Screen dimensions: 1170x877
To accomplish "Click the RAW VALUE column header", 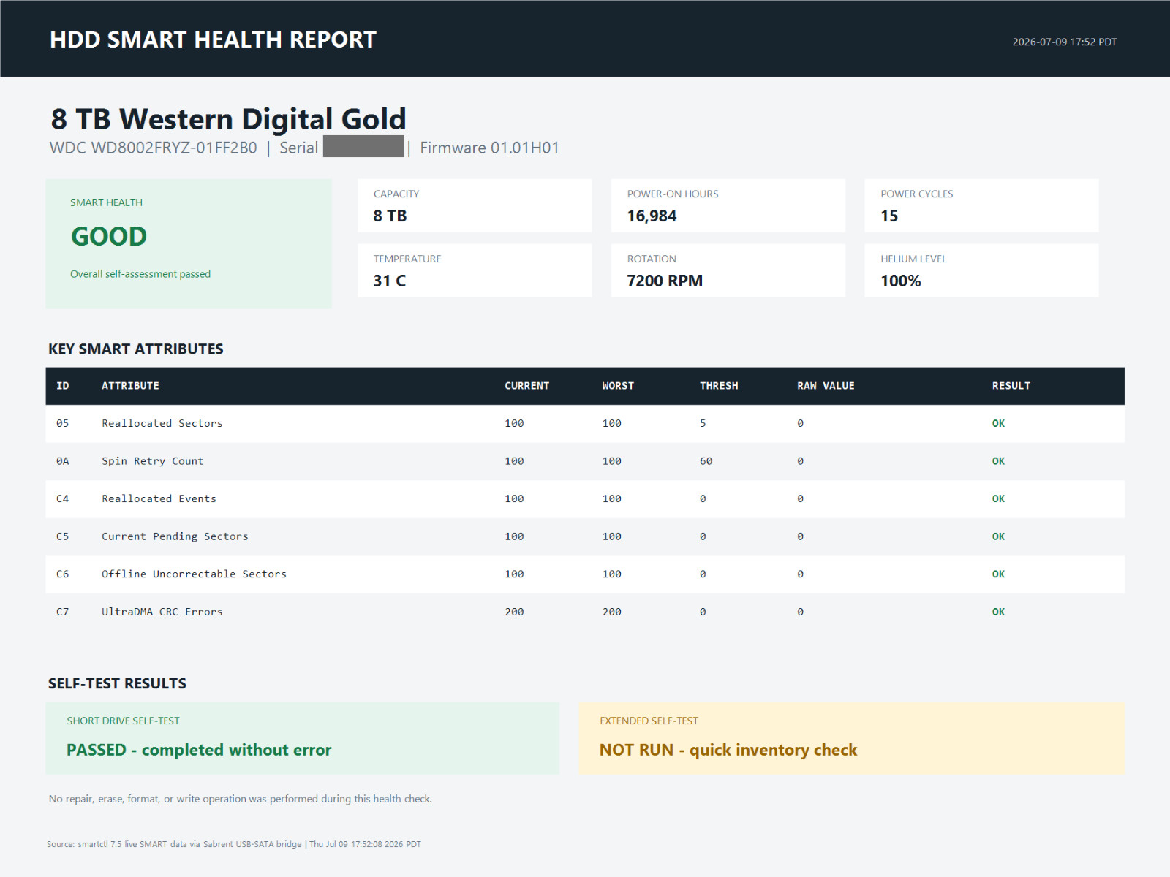I will (826, 386).
